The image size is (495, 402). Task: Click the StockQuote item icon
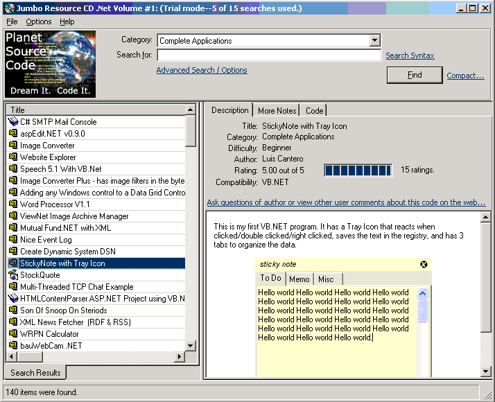13,274
